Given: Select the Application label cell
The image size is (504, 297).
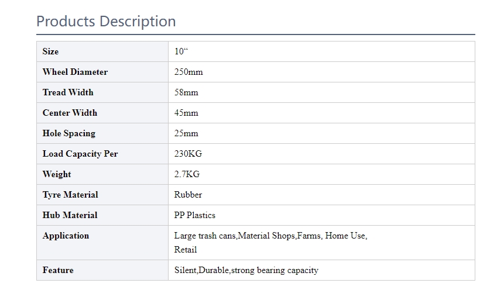Looking at the screenshot, I should tap(102, 243).
